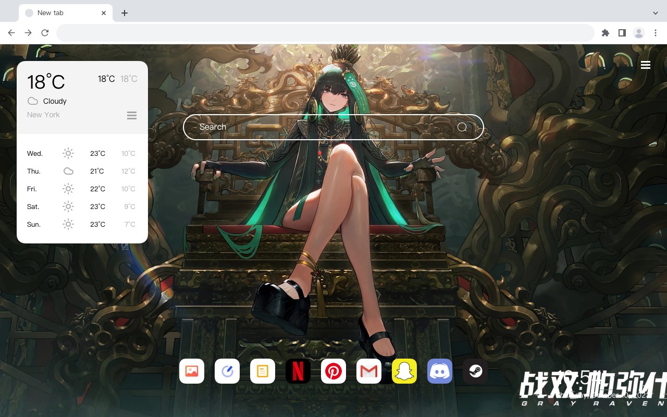Screen dimensions: 667x417
Task: Click the cloud icon beside Cloudy
Action: (33, 101)
